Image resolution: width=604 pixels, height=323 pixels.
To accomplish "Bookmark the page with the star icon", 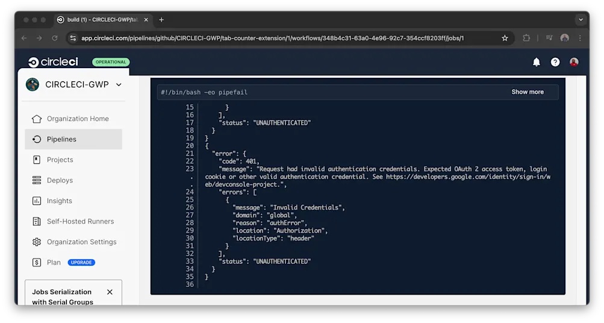I will [x=505, y=38].
